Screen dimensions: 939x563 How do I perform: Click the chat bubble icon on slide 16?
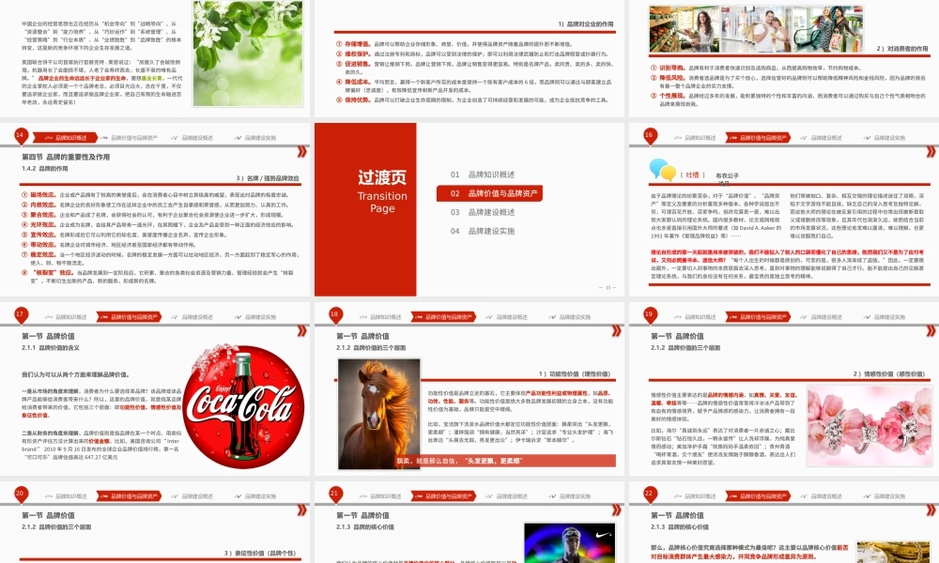[660, 170]
